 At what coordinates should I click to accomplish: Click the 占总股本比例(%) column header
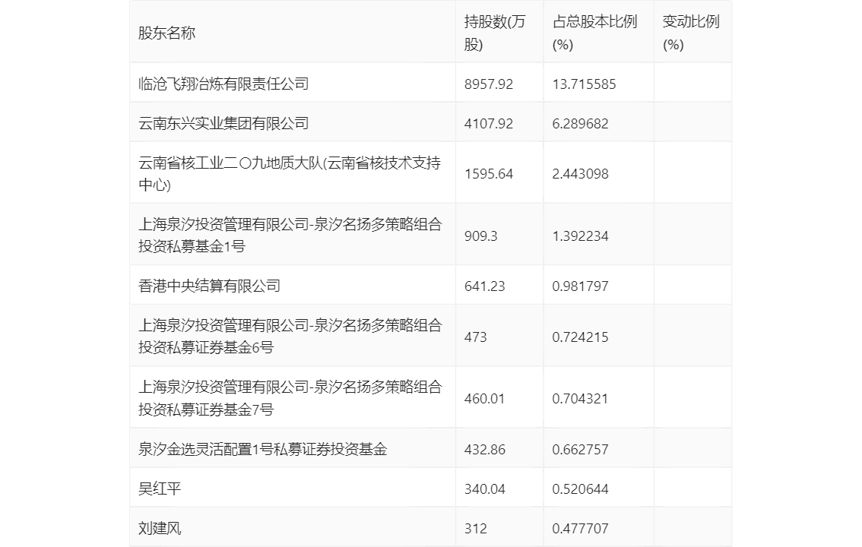[595, 33]
